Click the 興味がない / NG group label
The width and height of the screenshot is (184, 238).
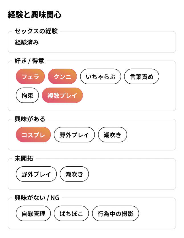coord(37,198)
